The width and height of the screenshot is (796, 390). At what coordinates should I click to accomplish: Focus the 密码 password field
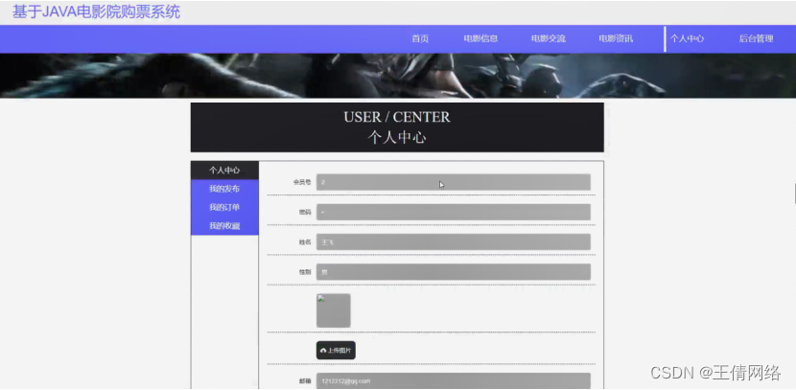pos(453,212)
